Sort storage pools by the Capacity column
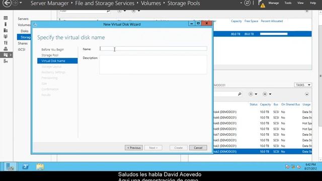This screenshot has width=322, height=181. 236,21
